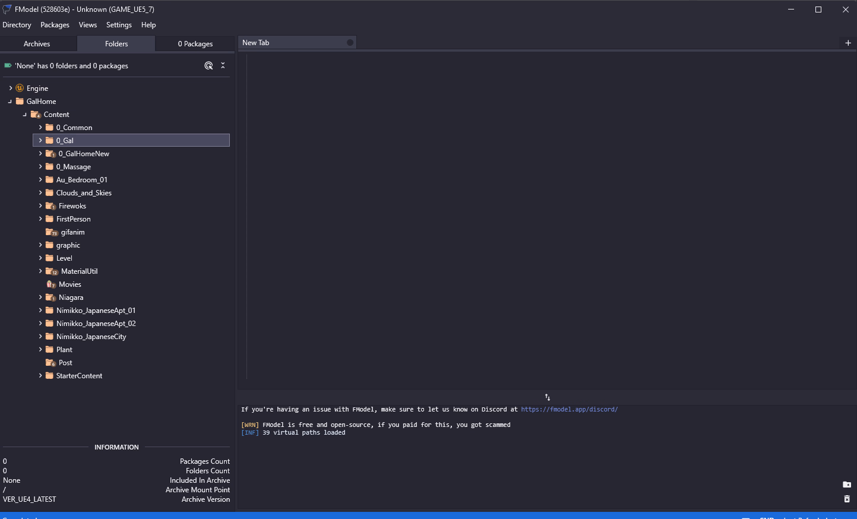Open the Settings menu
Screen dimensions: 857x519
click(119, 25)
